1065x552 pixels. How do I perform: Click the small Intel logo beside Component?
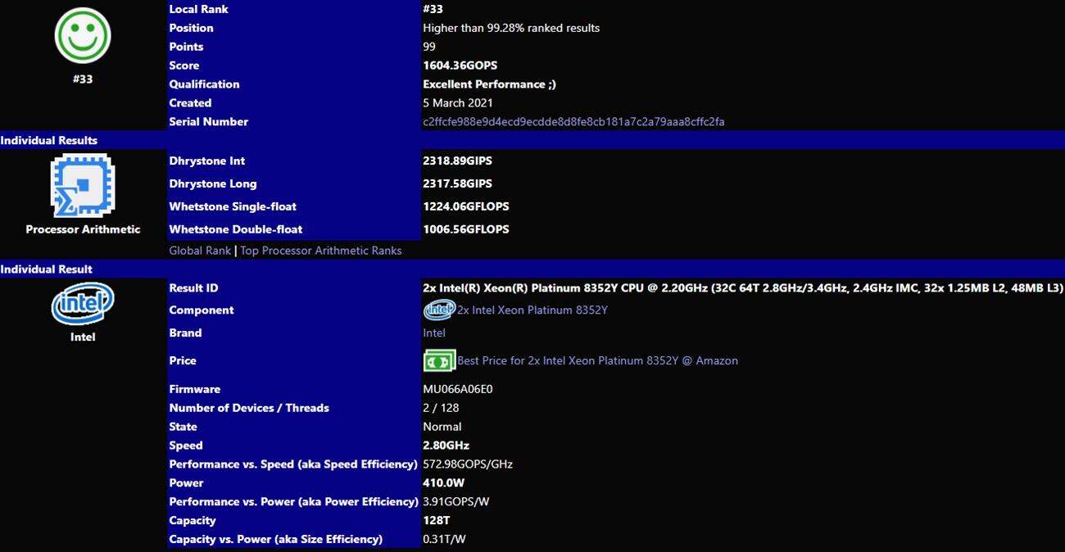(438, 310)
